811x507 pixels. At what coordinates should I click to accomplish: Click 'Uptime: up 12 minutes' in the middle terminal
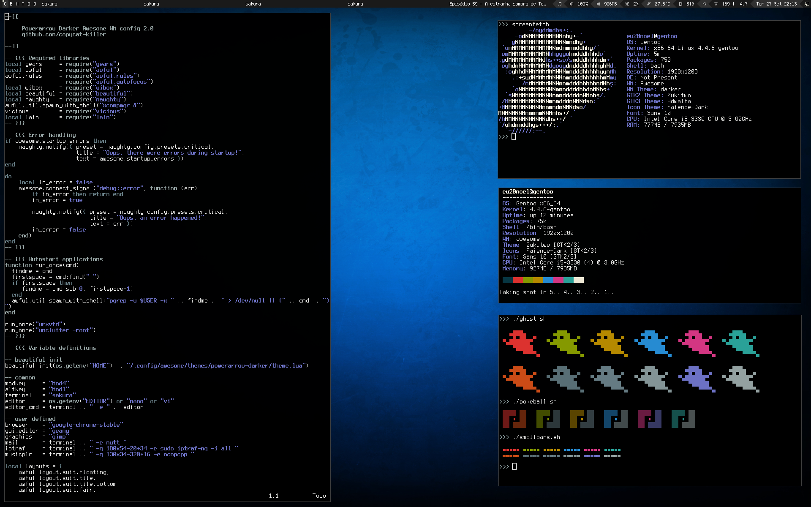(x=538, y=215)
